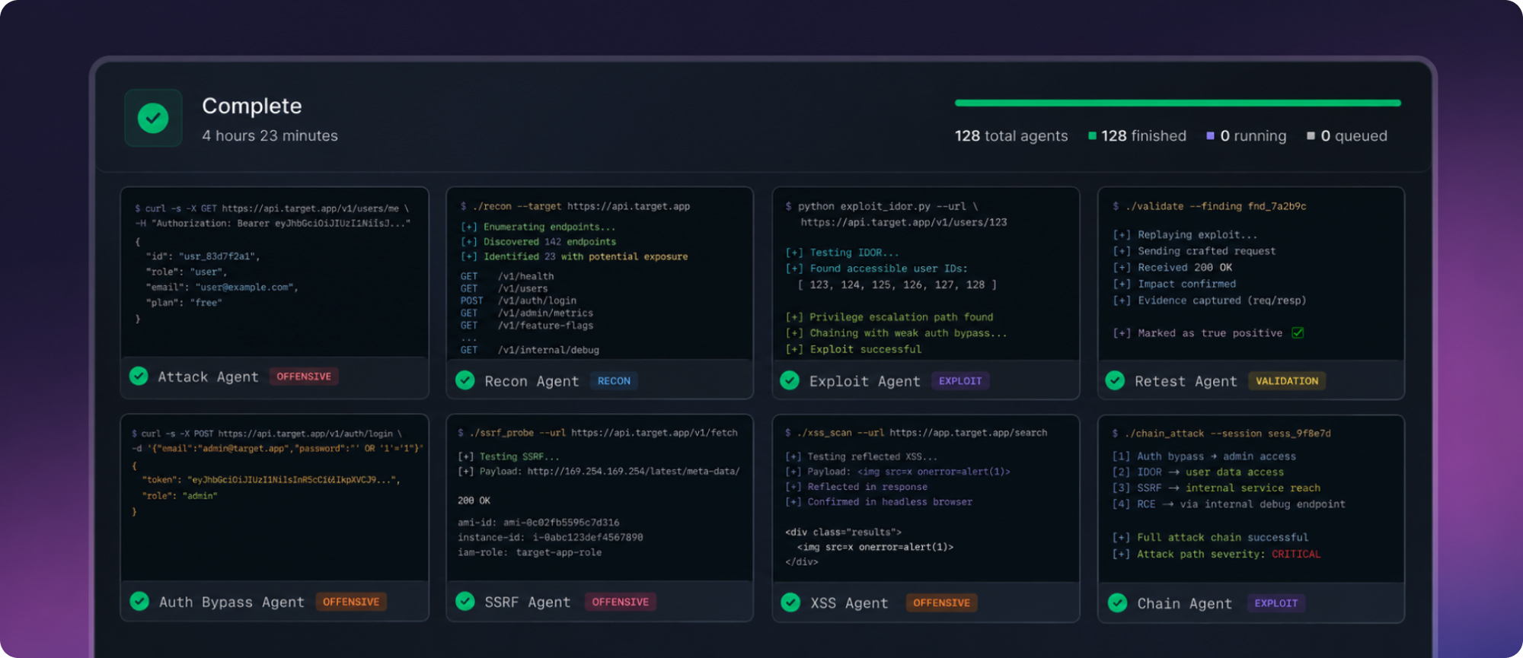Click the 'Auth Bypass Agent' label

(x=231, y=602)
